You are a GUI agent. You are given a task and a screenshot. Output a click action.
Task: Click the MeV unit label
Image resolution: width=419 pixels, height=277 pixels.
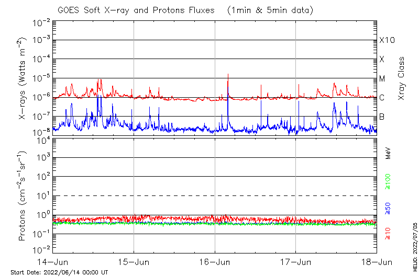point(388,153)
